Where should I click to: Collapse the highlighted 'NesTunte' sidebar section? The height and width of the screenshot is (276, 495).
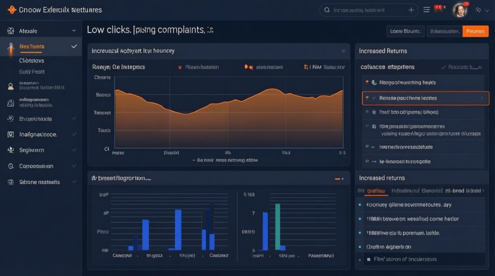click(x=73, y=47)
